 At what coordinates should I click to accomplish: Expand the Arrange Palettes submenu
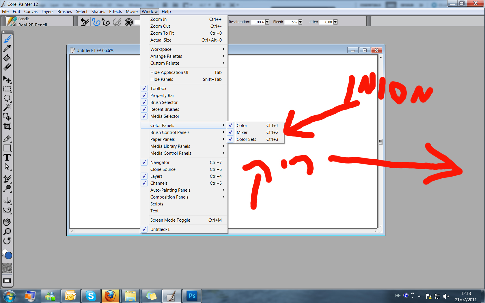(x=184, y=56)
